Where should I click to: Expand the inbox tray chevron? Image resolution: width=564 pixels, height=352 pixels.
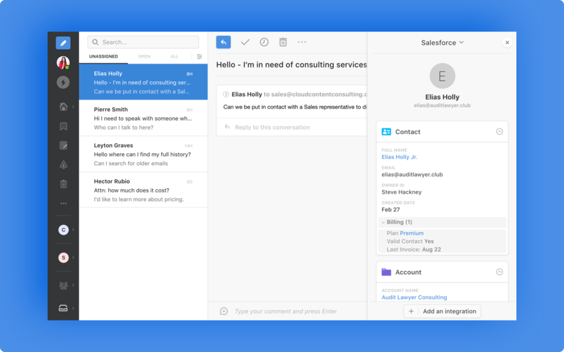point(73,308)
